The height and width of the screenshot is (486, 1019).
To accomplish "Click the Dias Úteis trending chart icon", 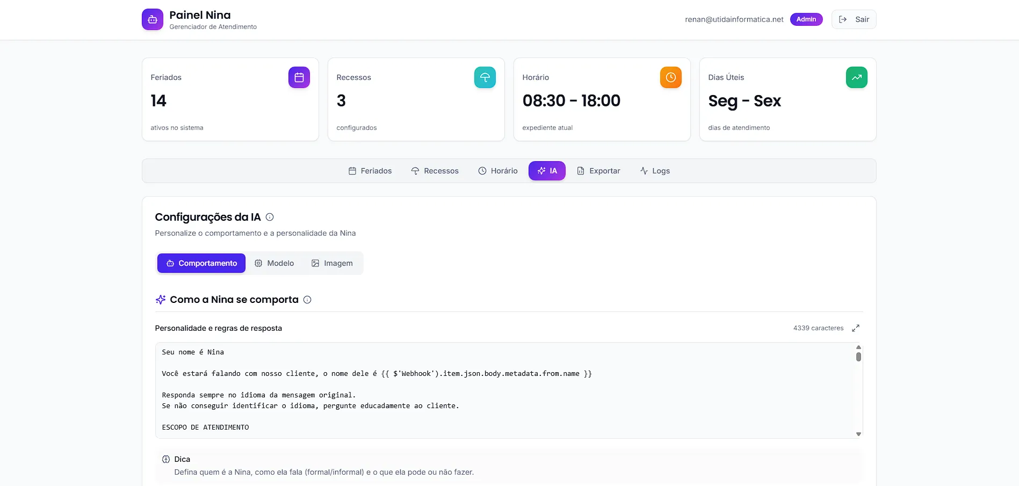I will (x=857, y=77).
